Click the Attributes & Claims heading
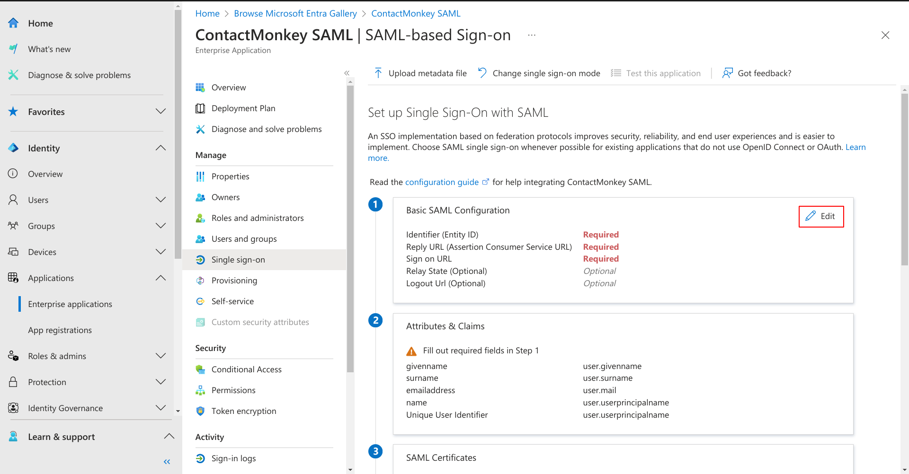This screenshot has width=909, height=474. pos(445,326)
